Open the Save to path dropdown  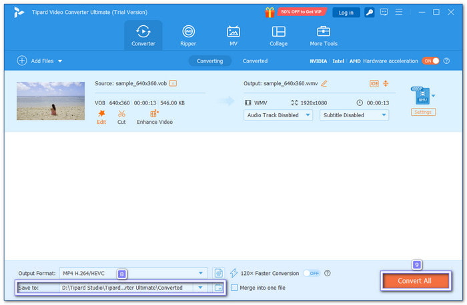200,288
